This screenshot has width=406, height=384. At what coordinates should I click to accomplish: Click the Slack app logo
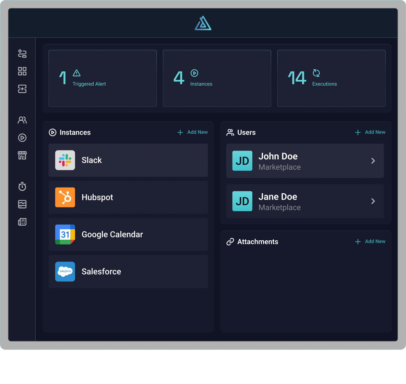[x=65, y=160]
